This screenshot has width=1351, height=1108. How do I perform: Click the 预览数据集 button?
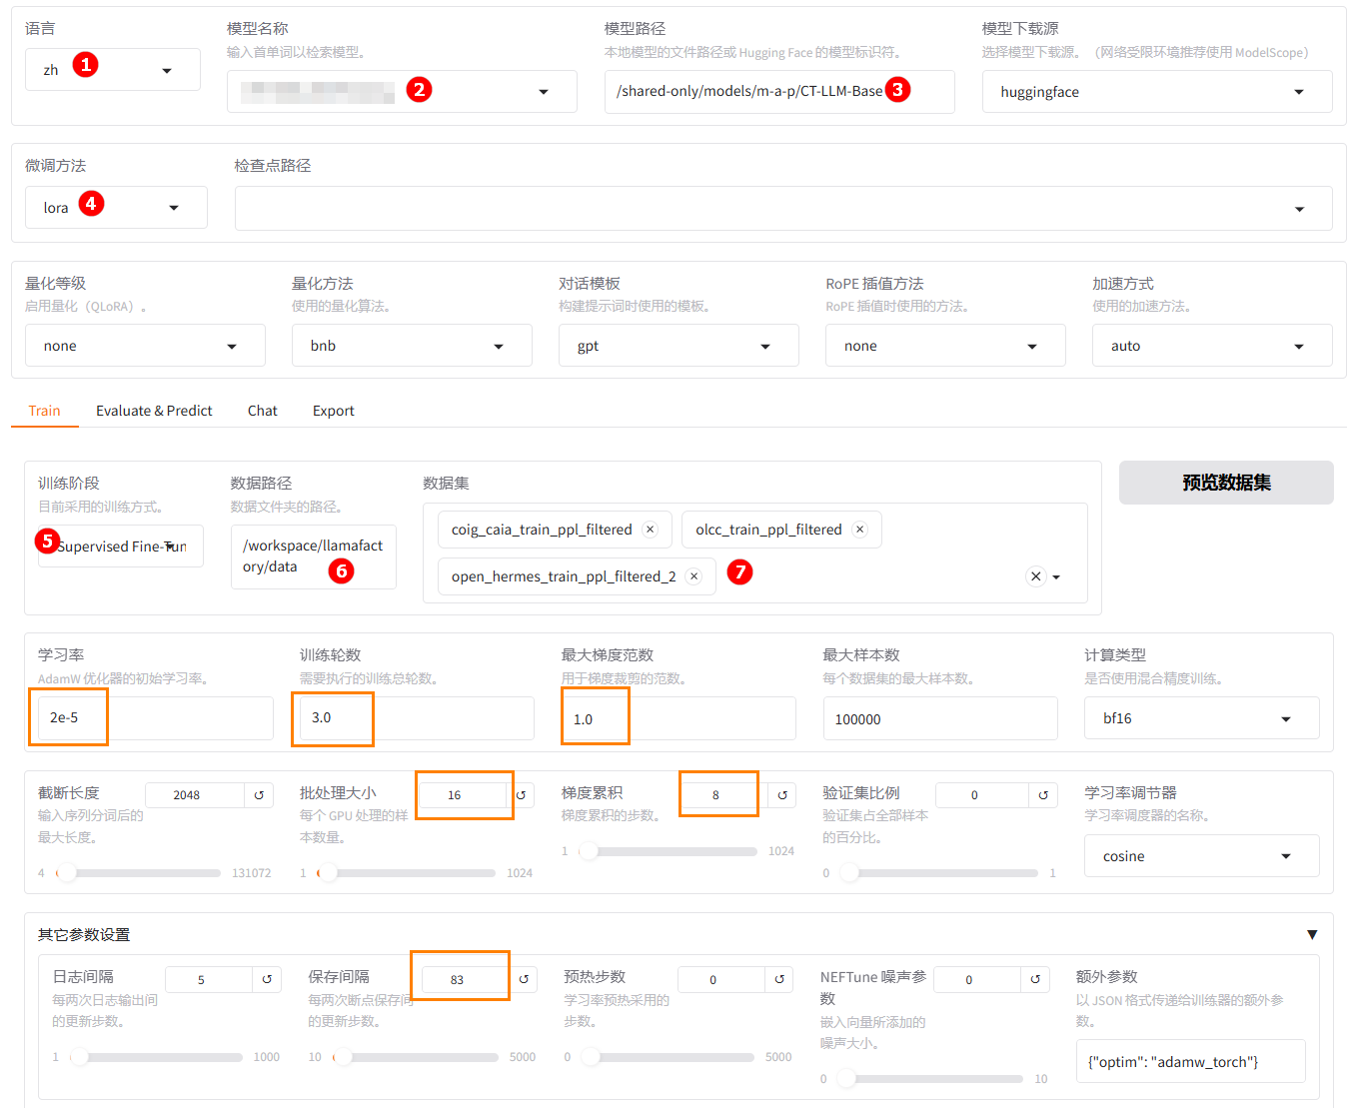[x=1225, y=483]
